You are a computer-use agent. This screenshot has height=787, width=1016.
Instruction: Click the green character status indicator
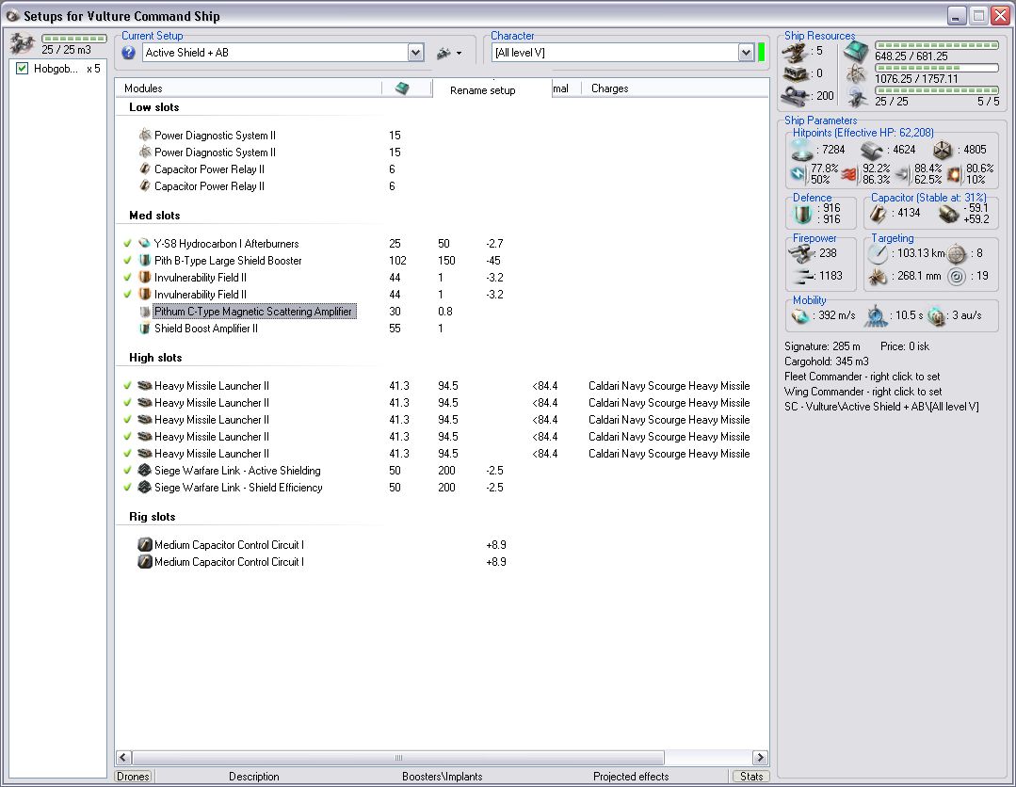point(762,53)
